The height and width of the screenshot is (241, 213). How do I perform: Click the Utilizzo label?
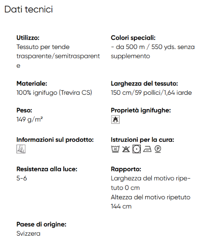coord(28,38)
